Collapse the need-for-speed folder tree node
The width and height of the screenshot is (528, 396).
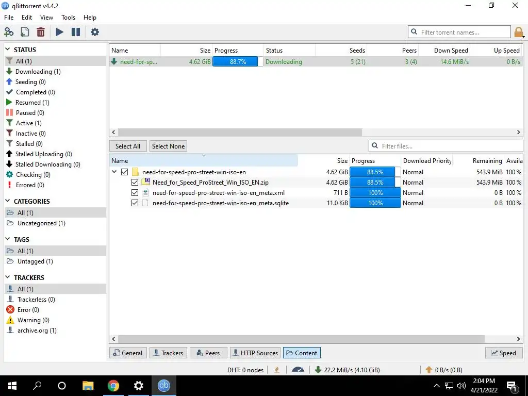(114, 172)
